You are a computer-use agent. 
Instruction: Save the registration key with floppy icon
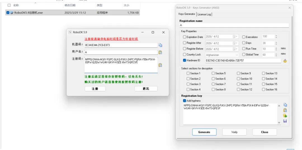click(285, 121)
